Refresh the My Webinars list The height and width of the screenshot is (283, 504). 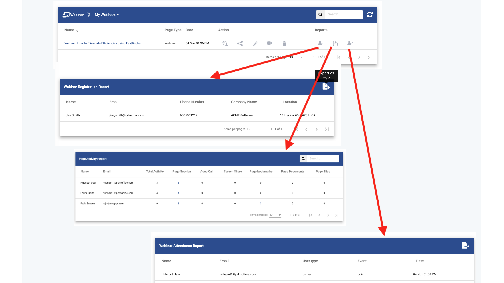tap(370, 14)
